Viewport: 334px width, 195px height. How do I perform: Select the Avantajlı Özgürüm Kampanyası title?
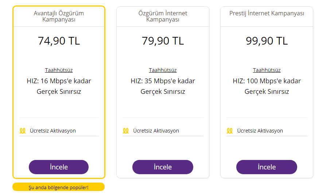[59, 16]
